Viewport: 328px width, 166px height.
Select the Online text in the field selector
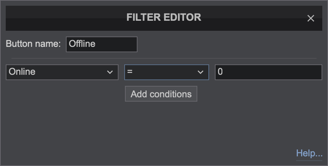coord(22,72)
